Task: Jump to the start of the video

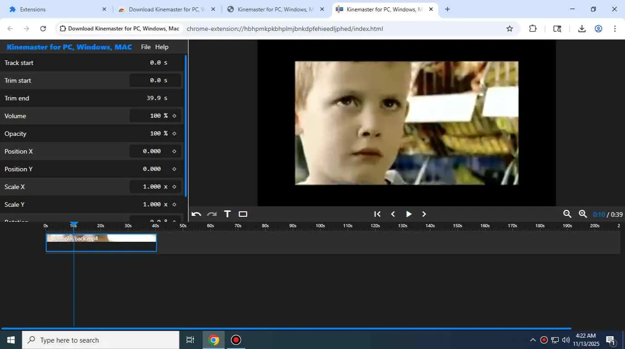Action: pyautogui.click(x=377, y=214)
